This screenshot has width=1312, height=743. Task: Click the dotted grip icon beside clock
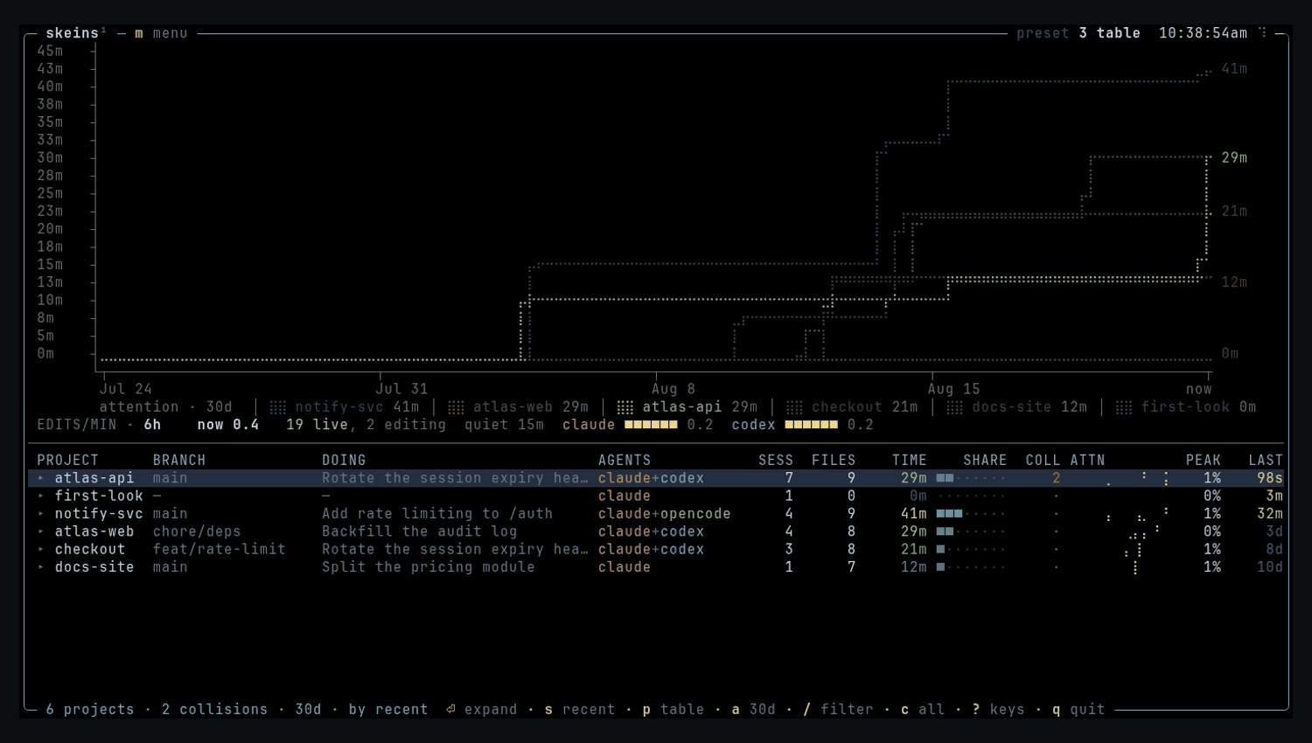click(1262, 32)
